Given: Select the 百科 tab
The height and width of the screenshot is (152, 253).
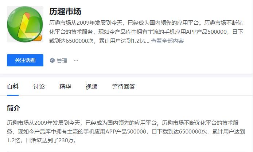Looking at the screenshot, I should coord(13,86).
